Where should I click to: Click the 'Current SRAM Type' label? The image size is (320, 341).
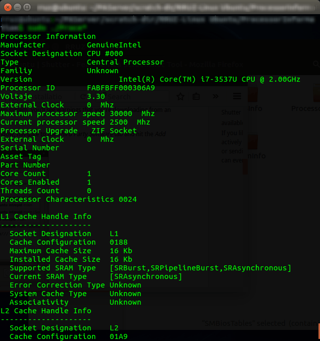[x=48, y=276]
